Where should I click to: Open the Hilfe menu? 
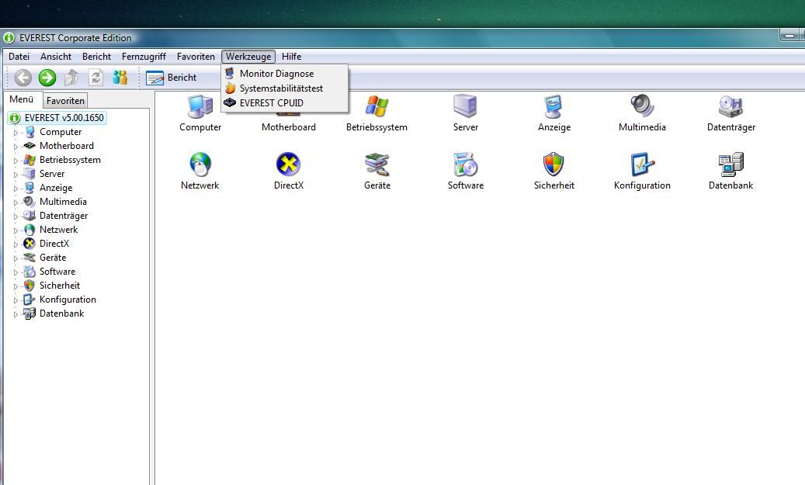[x=292, y=57]
